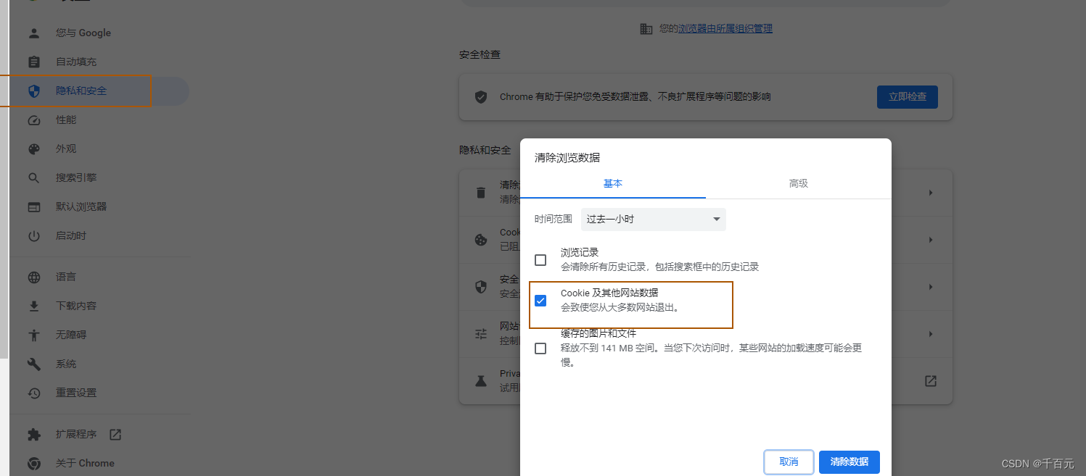Click the 时间范围 label
Image resolution: width=1086 pixels, height=476 pixels.
(554, 219)
